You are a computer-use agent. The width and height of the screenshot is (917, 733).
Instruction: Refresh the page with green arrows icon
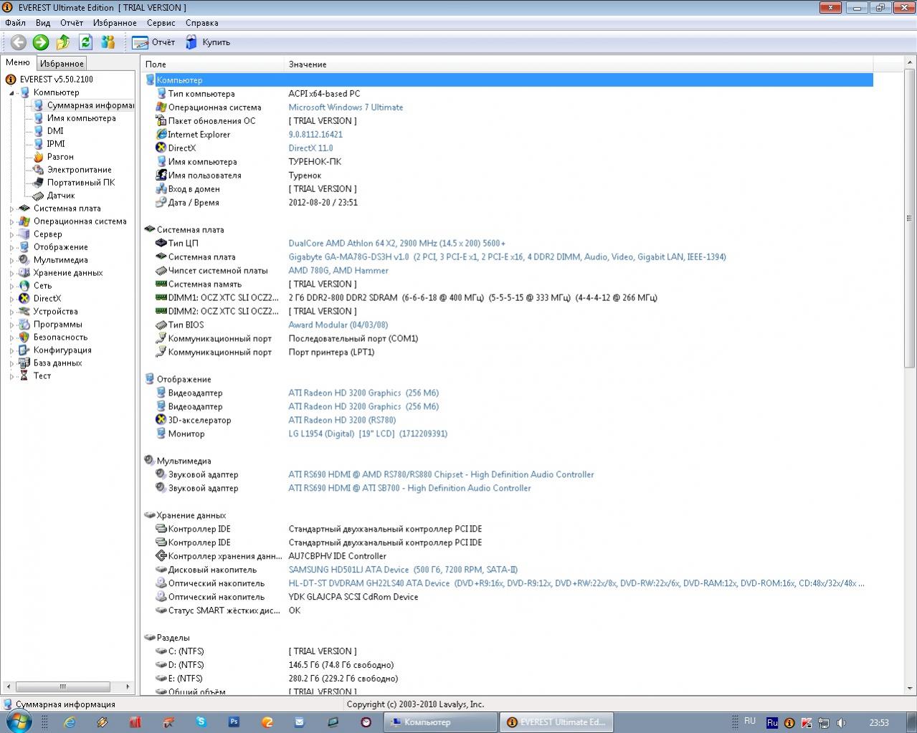85,42
